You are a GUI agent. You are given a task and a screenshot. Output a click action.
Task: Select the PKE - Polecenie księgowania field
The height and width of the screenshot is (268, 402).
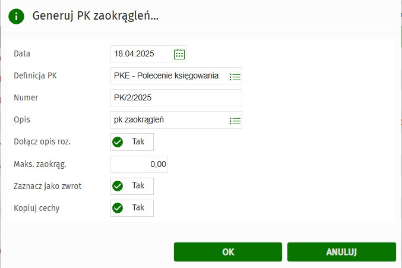pos(167,76)
